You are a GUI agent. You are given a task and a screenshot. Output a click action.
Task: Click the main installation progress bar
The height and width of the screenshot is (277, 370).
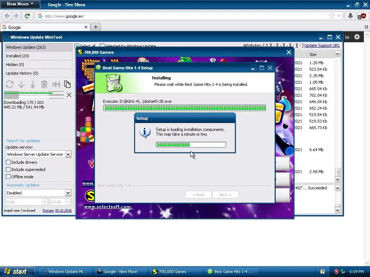tap(185, 108)
